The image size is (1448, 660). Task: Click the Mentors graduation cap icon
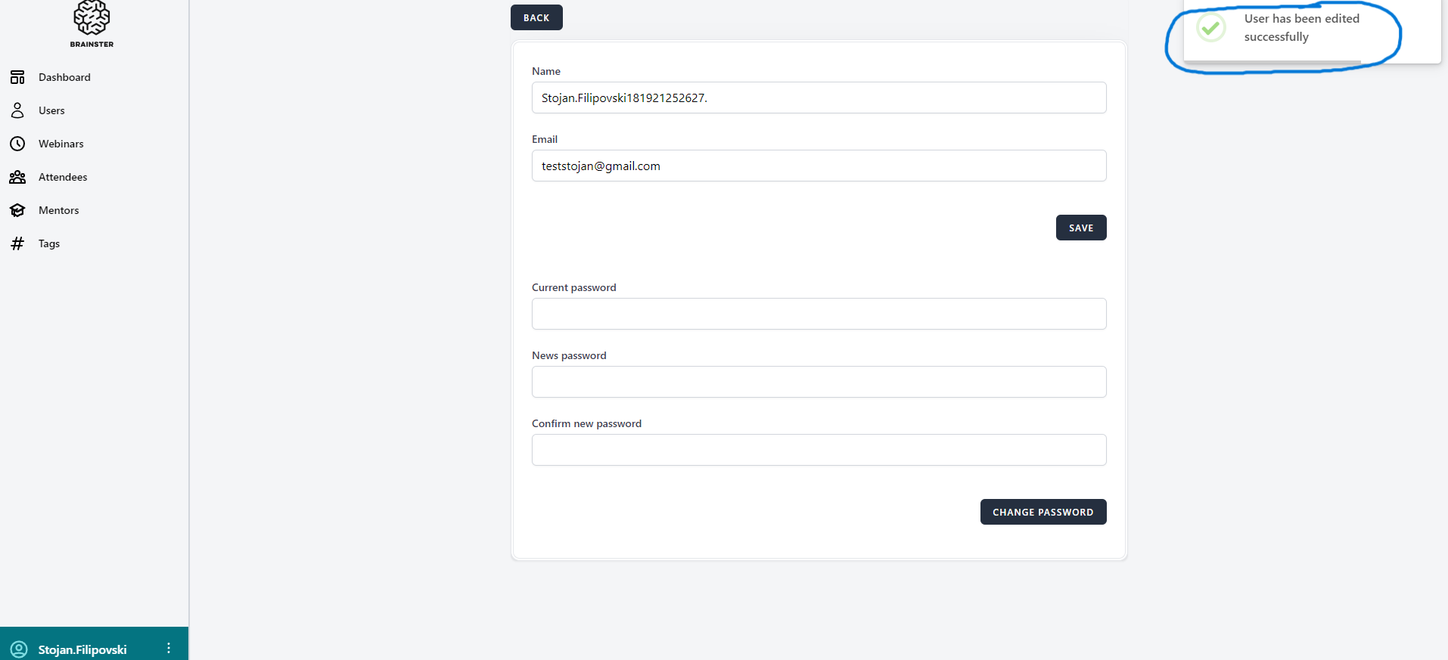coord(17,210)
